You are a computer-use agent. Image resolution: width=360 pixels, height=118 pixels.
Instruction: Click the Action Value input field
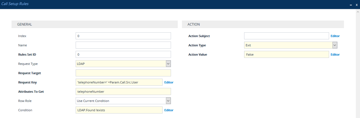pos(286,55)
